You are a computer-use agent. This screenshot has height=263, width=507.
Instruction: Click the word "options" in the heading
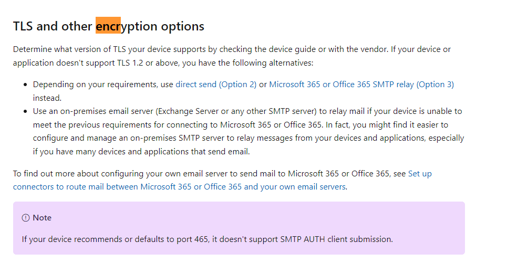pyautogui.click(x=183, y=26)
